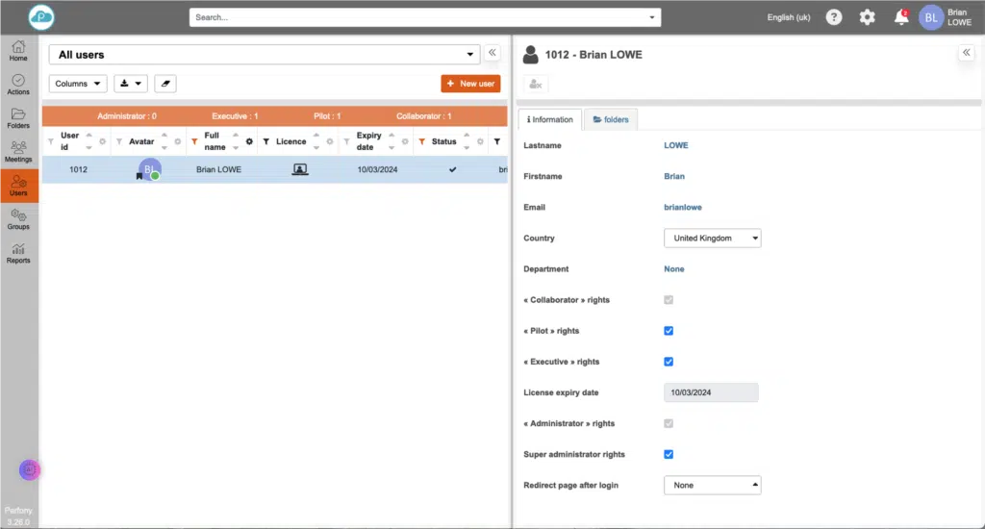The image size is (985, 529).
Task: Open settings gear in top bar
Action: tap(867, 17)
